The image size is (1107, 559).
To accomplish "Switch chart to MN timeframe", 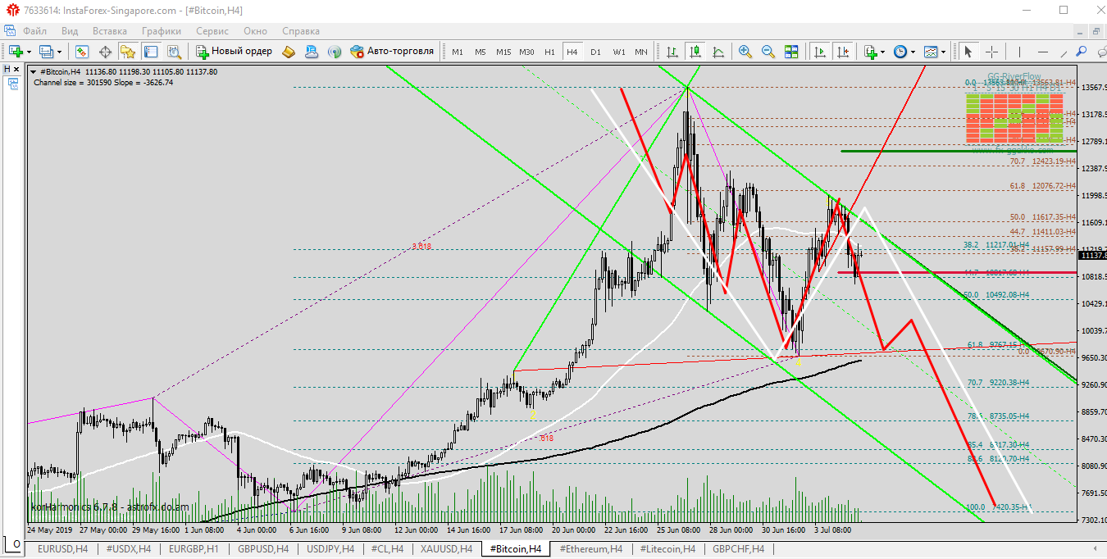I will (641, 52).
